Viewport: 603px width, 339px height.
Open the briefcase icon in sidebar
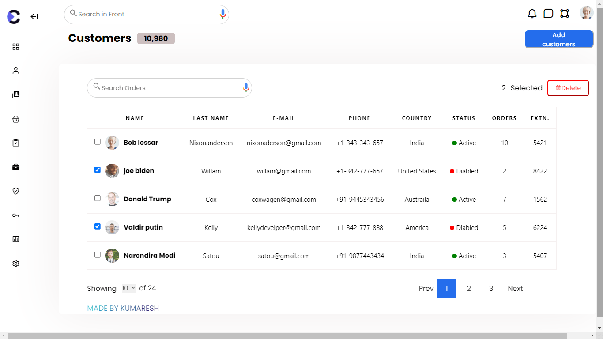(16, 167)
